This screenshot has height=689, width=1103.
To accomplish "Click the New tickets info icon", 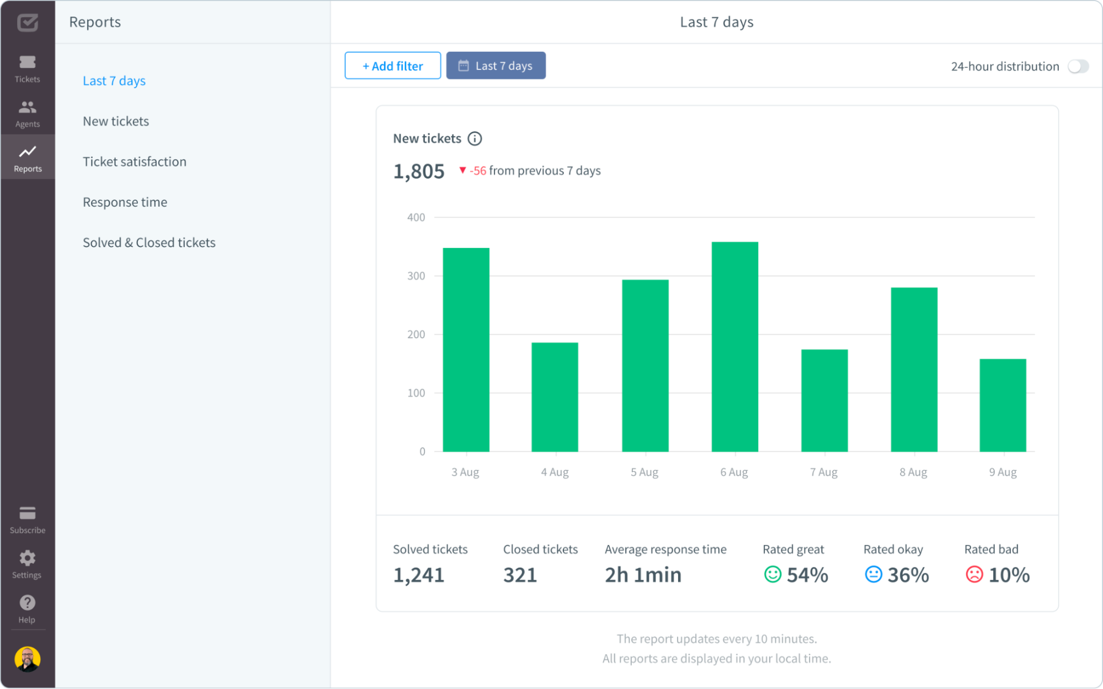I will (475, 138).
